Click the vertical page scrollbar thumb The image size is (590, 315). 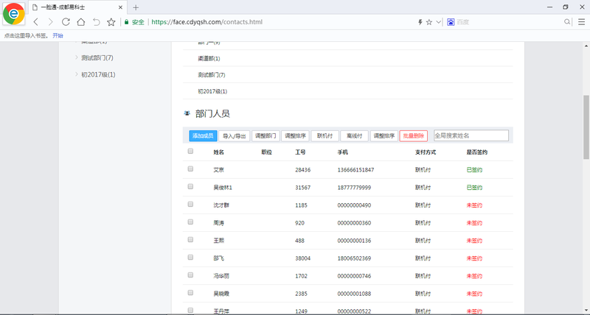pos(586,126)
